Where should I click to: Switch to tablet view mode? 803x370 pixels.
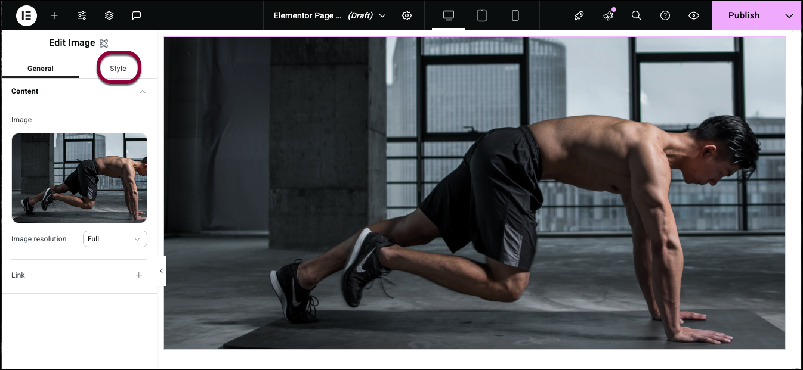[482, 15]
